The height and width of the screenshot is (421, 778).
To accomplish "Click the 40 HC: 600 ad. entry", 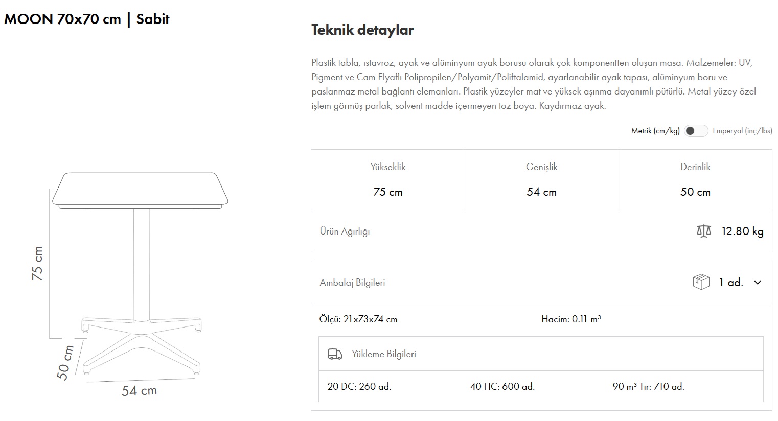I will (502, 387).
